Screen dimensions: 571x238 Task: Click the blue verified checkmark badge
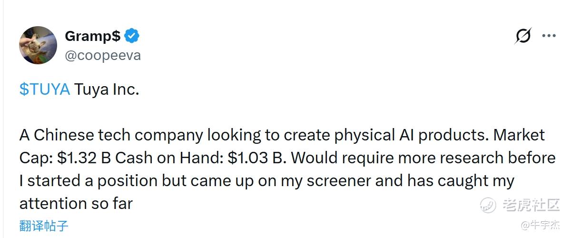tap(132, 36)
